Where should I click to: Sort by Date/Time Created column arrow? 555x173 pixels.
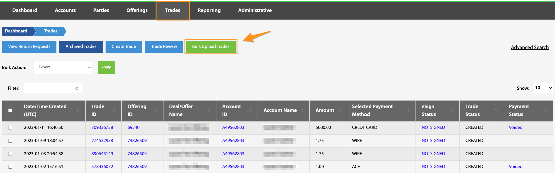tap(78, 111)
